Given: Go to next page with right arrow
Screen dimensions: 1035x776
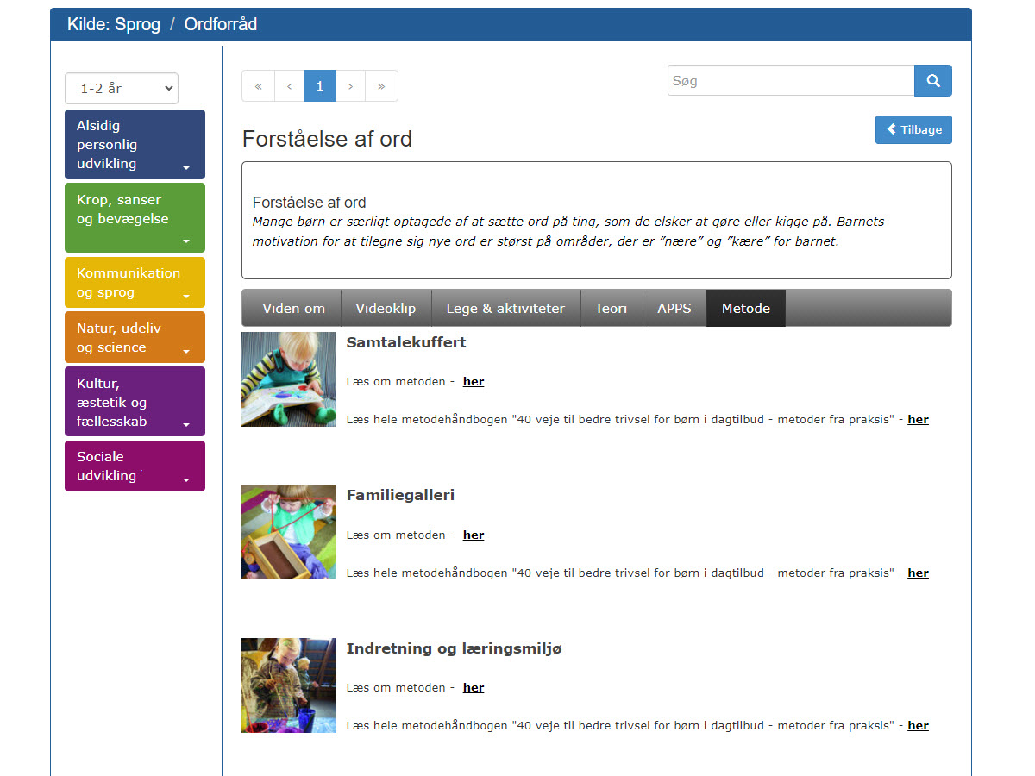Looking at the screenshot, I should click(x=350, y=86).
